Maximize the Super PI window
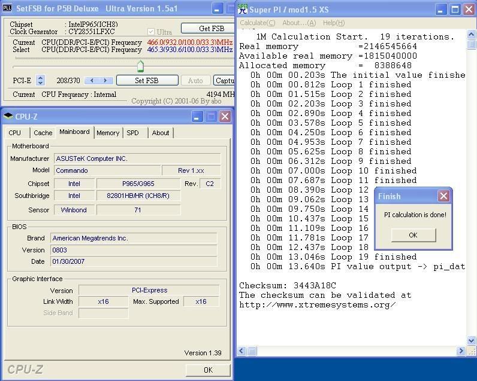The width and height of the screenshot is (477, 381). (x=455, y=10)
